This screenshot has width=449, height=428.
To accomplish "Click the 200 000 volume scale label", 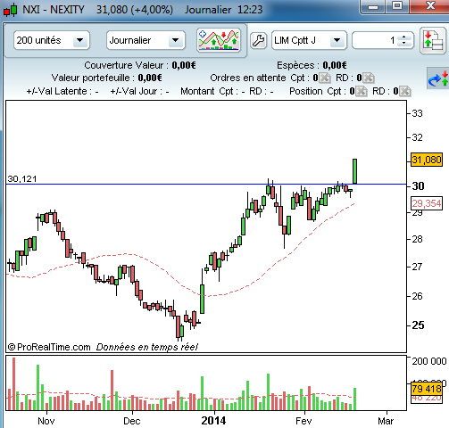I will click(x=429, y=361).
